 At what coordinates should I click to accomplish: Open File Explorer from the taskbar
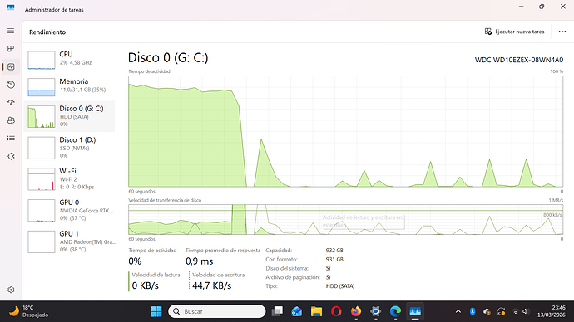coord(316,311)
